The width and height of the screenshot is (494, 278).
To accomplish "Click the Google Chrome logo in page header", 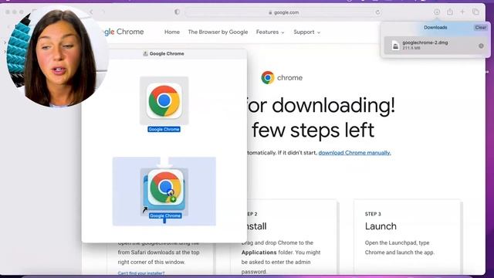I will click(x=123, y=32).
